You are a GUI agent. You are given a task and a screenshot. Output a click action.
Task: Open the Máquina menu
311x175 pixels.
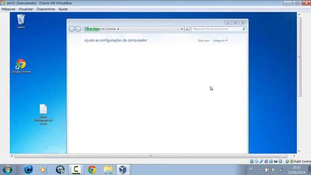[x=8, y=9]
